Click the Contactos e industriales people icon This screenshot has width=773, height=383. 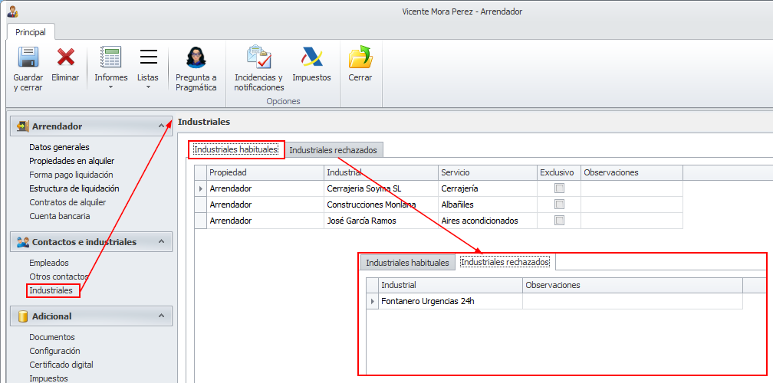(x=23, y=242)
